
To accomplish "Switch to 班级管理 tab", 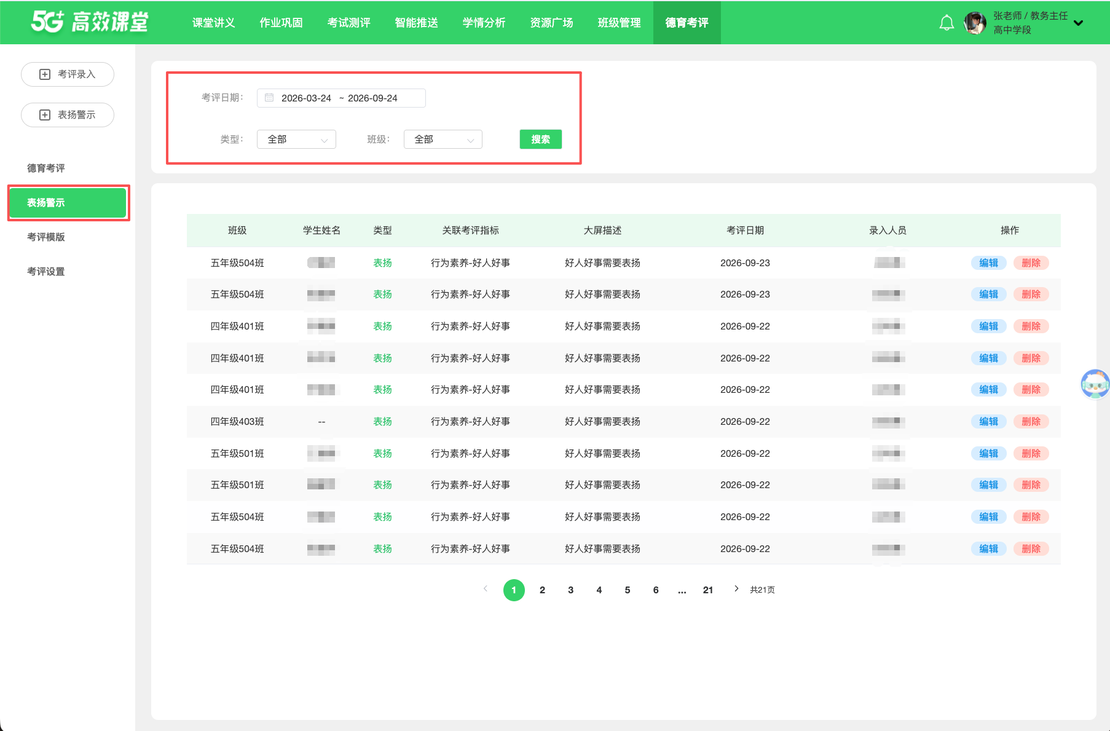I will pyautogui.click(x=620, y=23).
